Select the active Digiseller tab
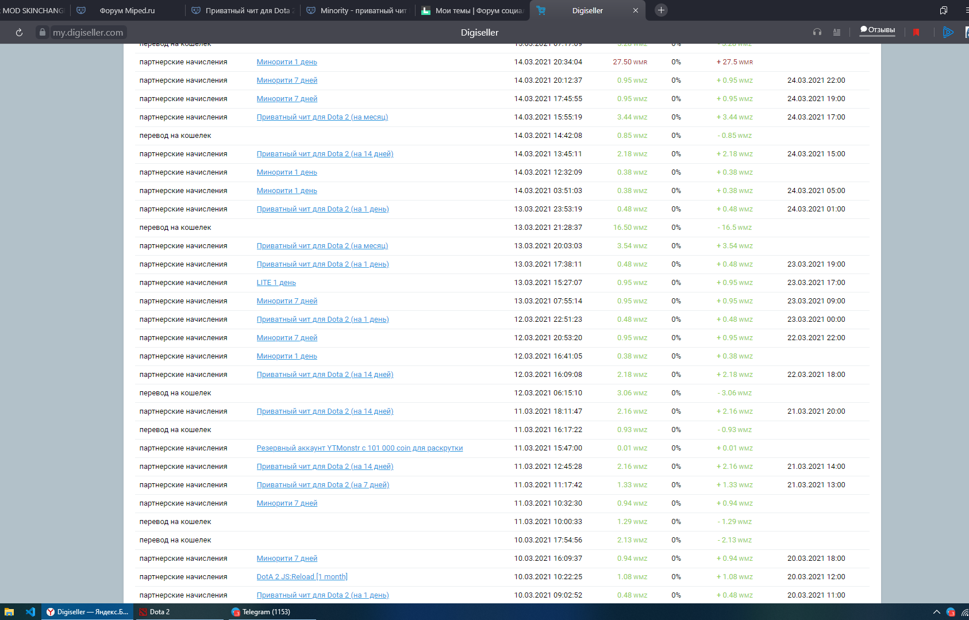 [587, 10]
